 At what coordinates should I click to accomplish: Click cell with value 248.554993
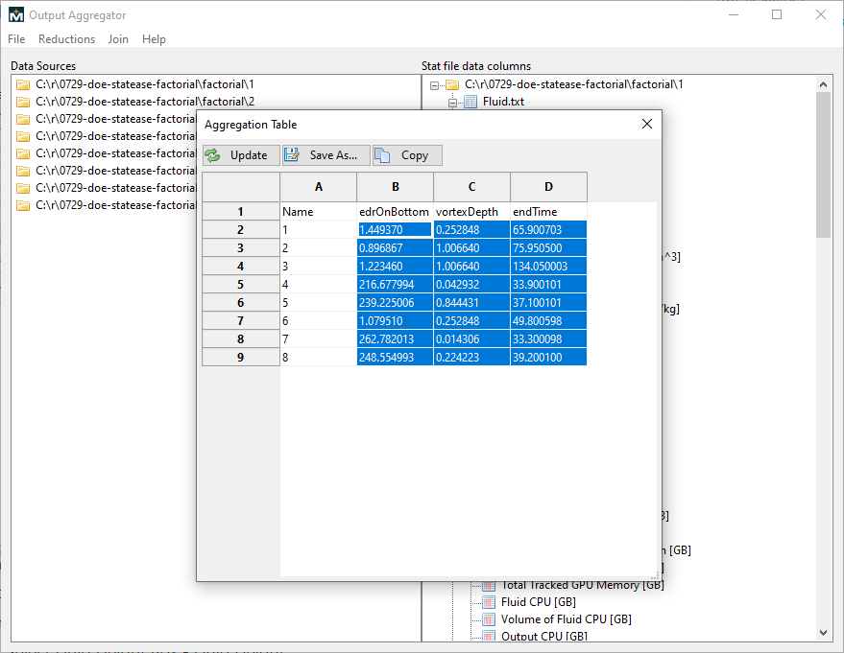[x=395, y=357]
